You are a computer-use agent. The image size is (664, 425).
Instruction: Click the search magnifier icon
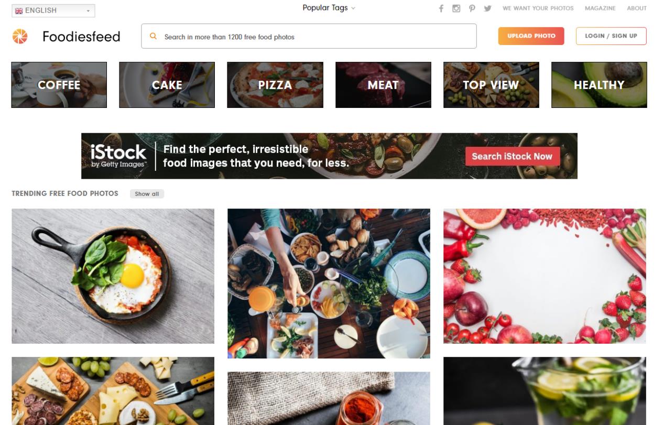coord(154,36)
